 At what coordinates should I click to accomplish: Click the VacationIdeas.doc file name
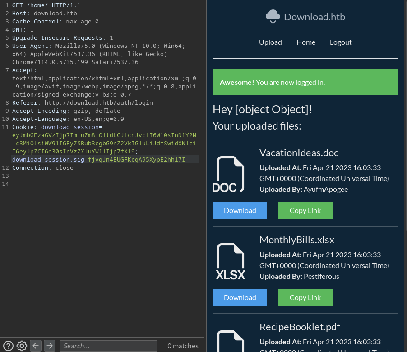coord(299,153)
